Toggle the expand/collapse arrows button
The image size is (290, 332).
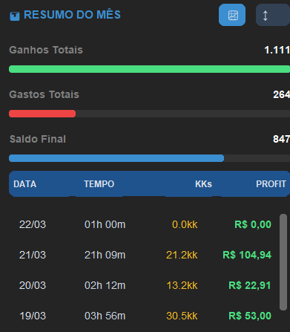coord(273,15)
